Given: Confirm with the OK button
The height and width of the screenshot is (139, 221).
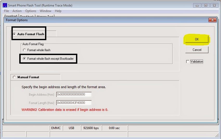Looking at the screenshot, I should [197, 39].
